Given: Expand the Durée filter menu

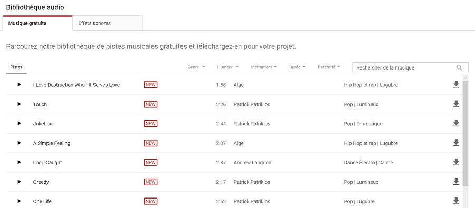Looking at the screenshot, I should (297, 67).
